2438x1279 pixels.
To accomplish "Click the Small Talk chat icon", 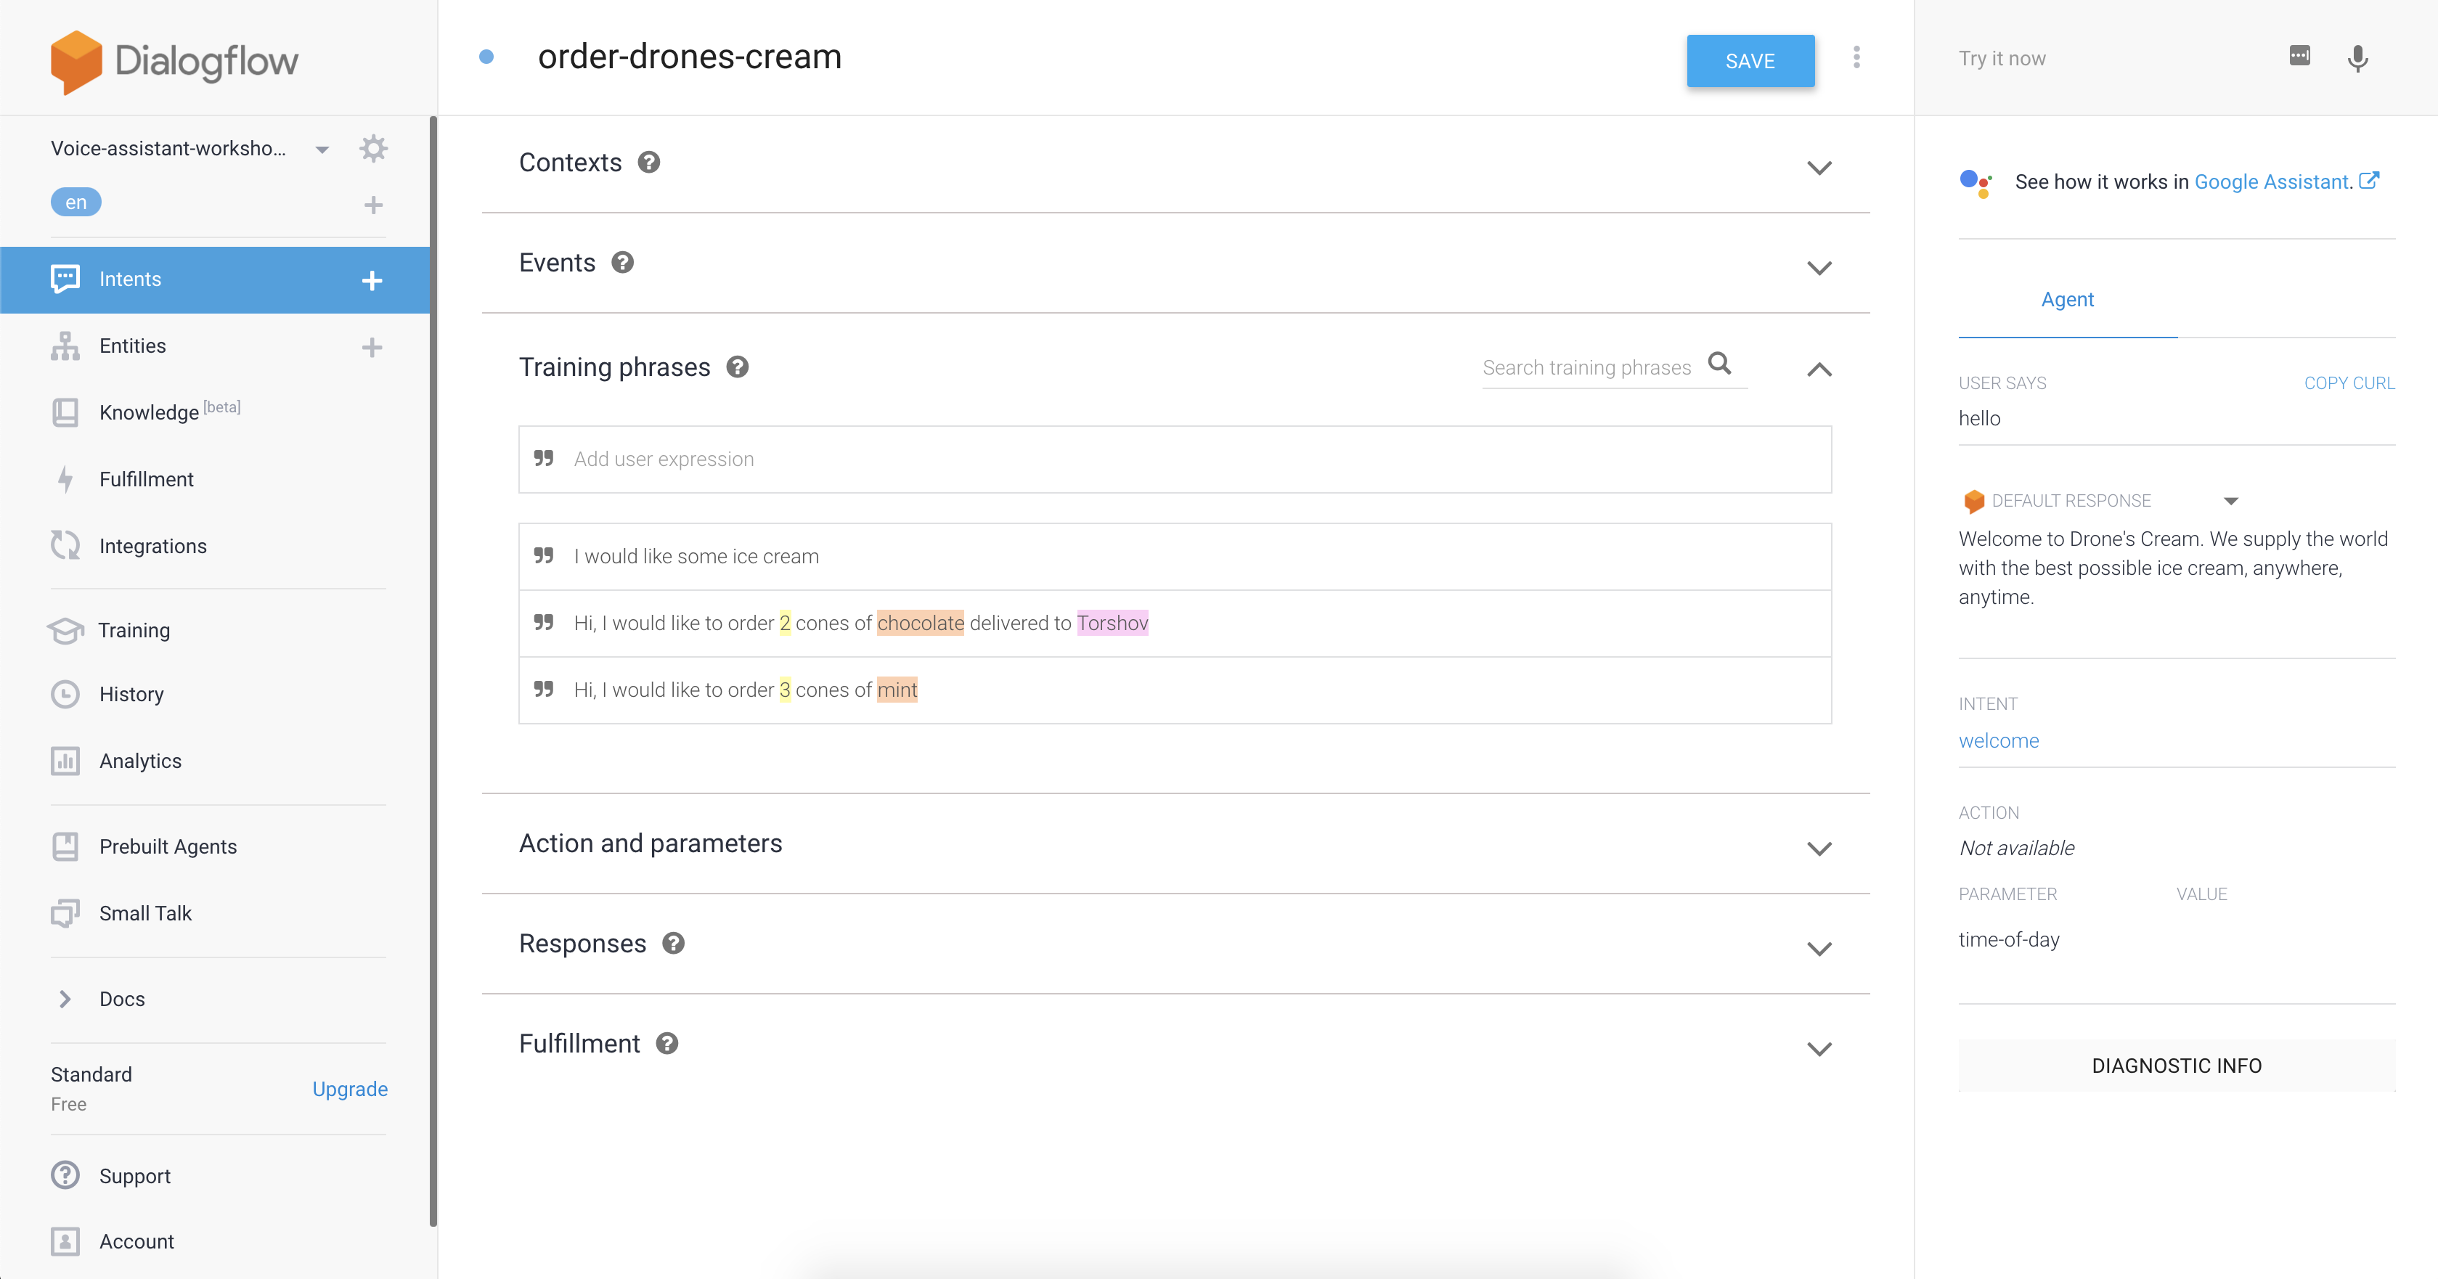I will point(65,913).
